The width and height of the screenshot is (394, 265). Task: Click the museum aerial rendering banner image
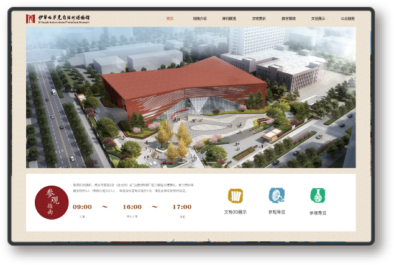pos(191,97)
